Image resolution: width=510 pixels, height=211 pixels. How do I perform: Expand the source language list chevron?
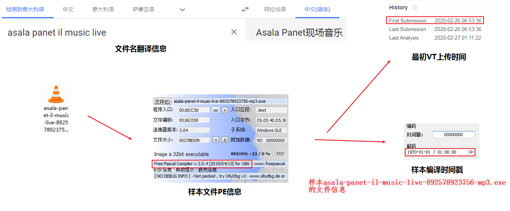click(x=182, y=10)
